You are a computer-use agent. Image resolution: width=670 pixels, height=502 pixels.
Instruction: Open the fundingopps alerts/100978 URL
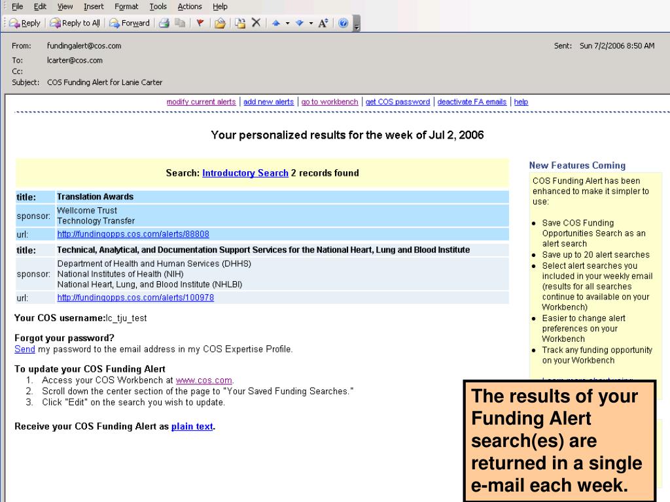pos(135,297)
